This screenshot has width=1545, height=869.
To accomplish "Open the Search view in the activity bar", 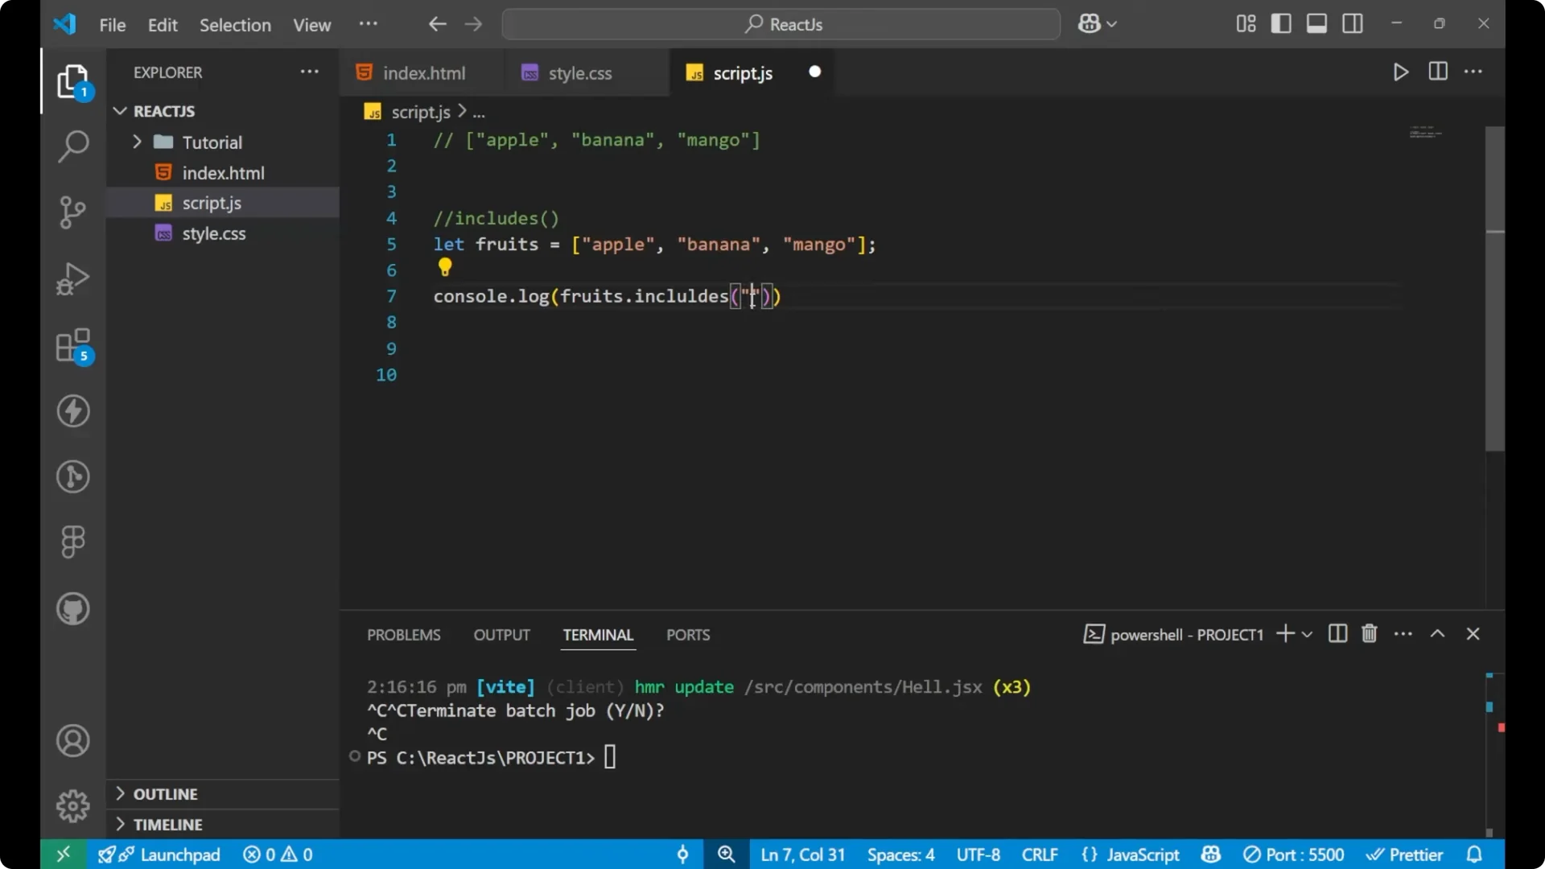I will click(72, 146).
